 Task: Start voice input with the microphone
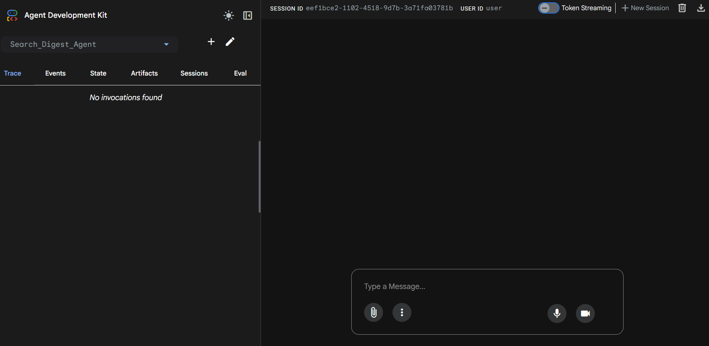point(557,314)
